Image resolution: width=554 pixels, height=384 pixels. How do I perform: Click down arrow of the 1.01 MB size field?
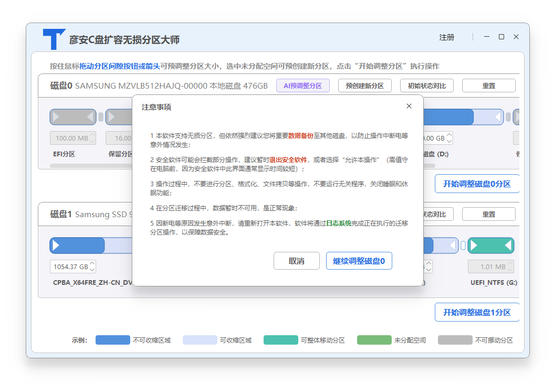[510, 270]
